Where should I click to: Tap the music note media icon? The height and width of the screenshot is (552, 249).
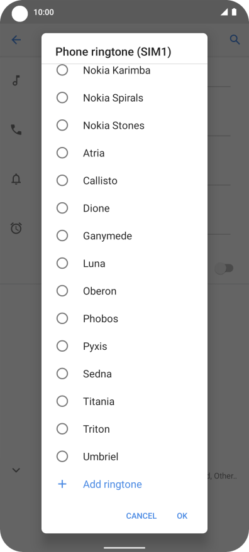coord(16,80)
